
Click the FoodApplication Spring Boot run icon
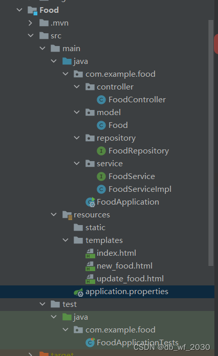click(x=91, y=202)
